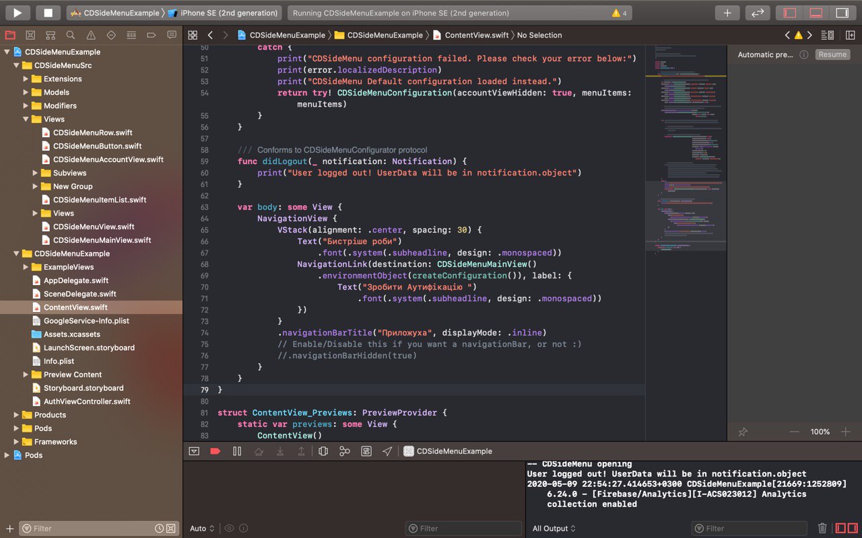Open the editor options menu

[x=828, y=35]
